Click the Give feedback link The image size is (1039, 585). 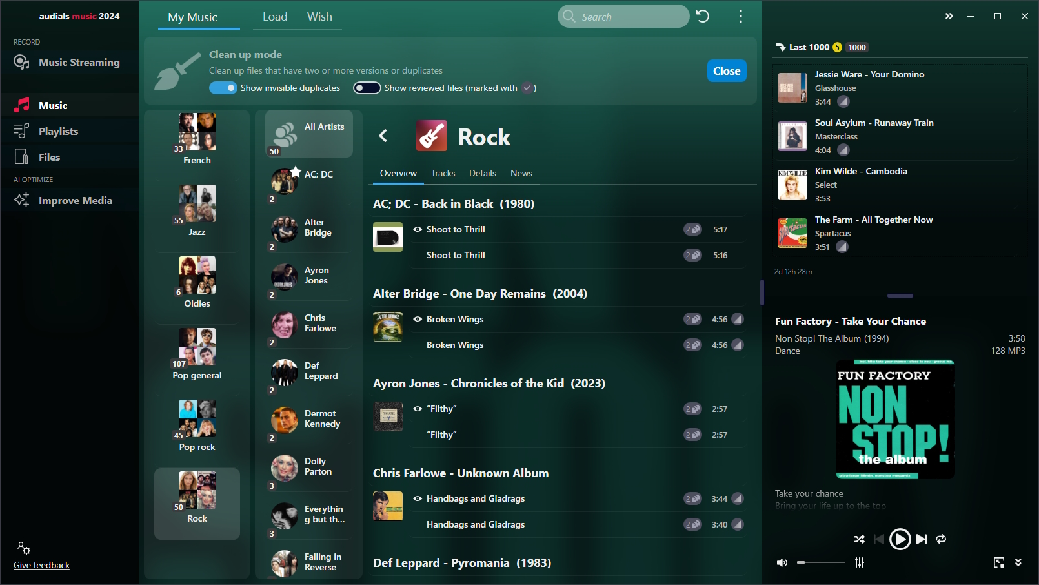[41, 565]
